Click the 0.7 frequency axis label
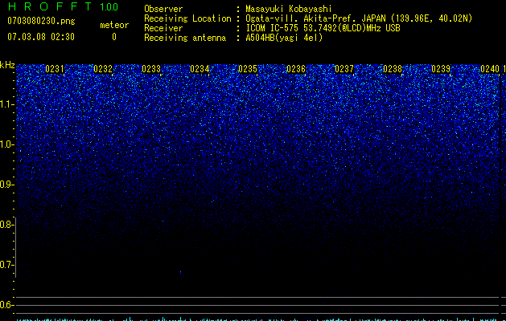This screenshot has height=321, width=506. coord(6,265)
